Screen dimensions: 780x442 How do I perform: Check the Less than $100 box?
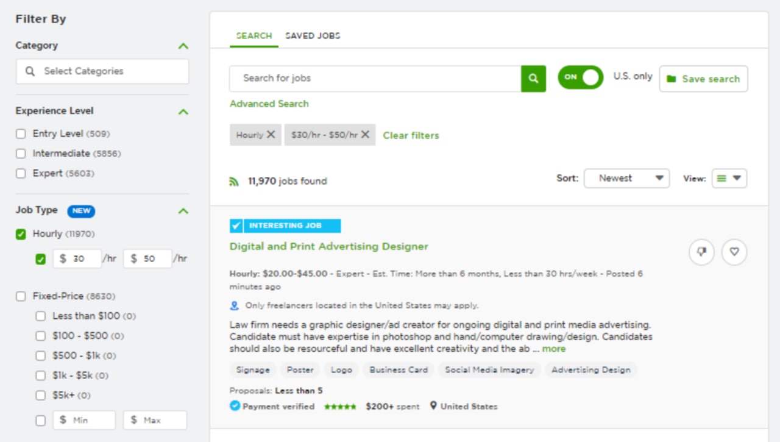coord(41,316)
